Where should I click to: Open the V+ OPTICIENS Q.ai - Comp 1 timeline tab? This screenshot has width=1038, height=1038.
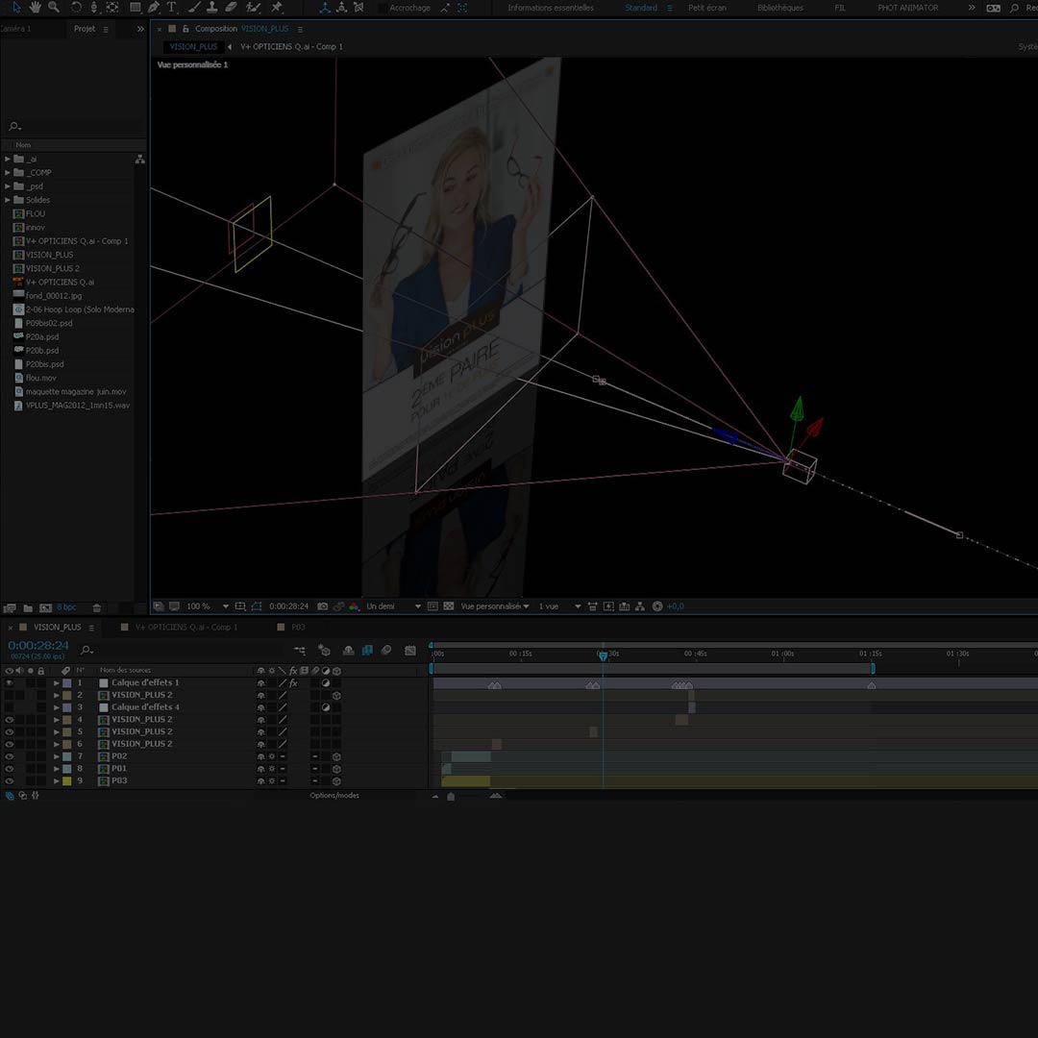pyautogui.click(x=186, y=627)
